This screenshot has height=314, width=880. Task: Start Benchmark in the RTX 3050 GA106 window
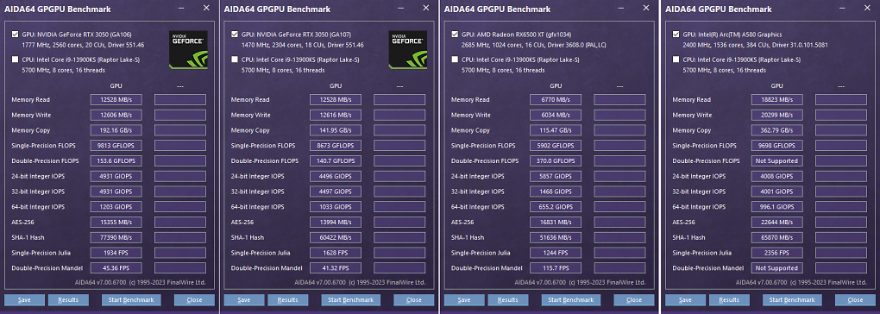pyautogui.click(x=131, y=300)
